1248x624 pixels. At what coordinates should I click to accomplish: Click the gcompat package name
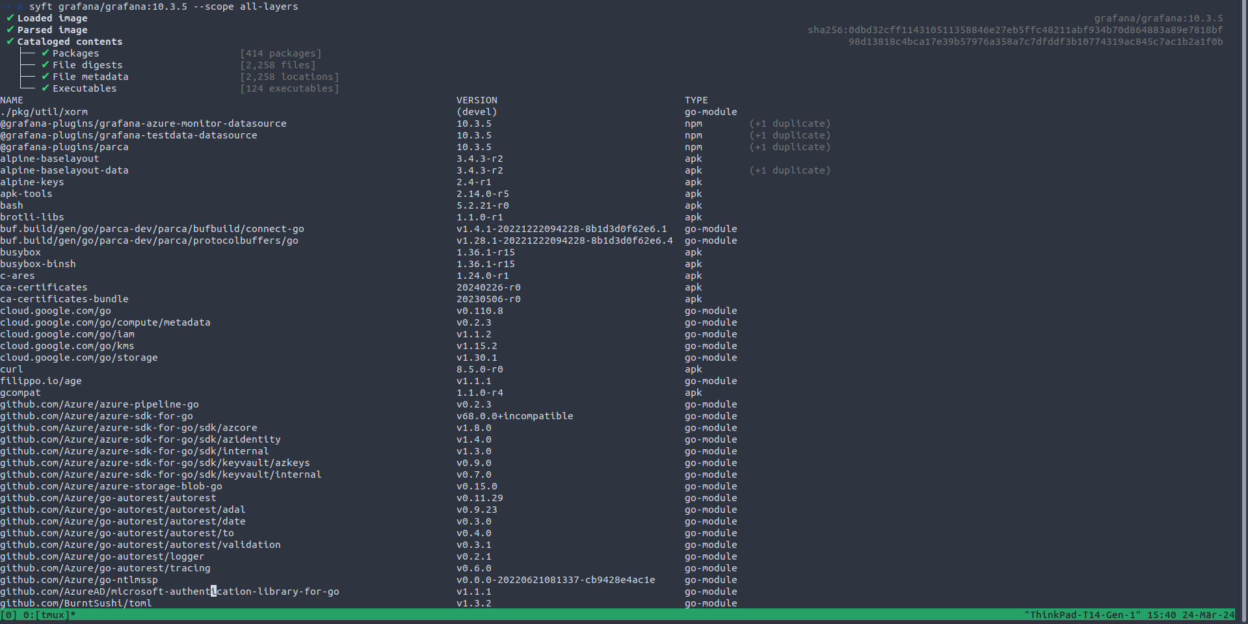click(x=20, y=393)
